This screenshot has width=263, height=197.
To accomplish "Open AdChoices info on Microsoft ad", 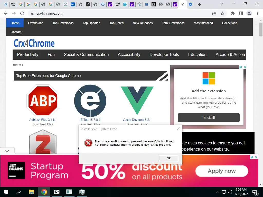I will click(241, 67).
